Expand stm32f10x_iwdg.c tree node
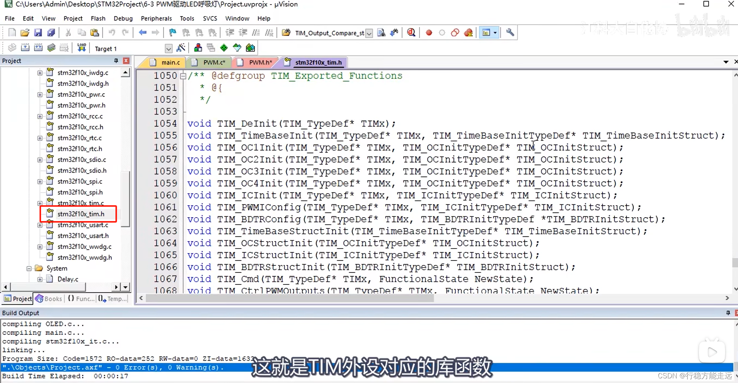The width and height of the screenshot is (738, 383). click(x=40, y=73)
